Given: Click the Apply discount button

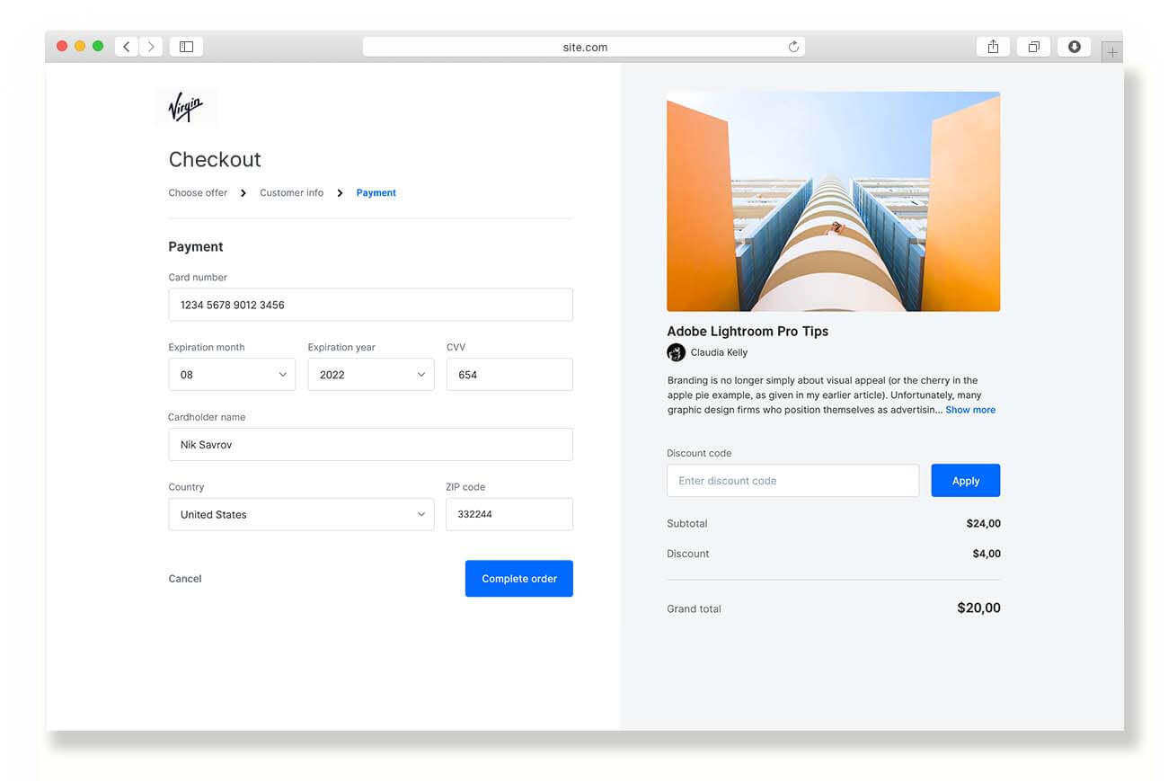Looking at the screenshot, I should click(966, 481).
